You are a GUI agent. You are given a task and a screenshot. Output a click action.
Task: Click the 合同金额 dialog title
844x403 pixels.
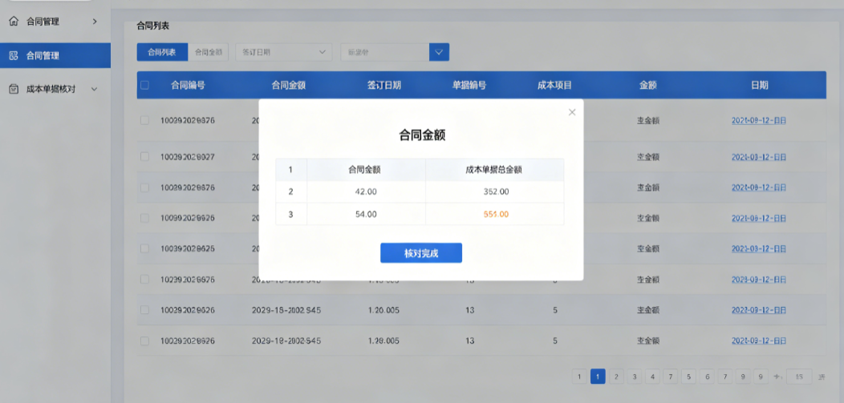tap(421, 135)
